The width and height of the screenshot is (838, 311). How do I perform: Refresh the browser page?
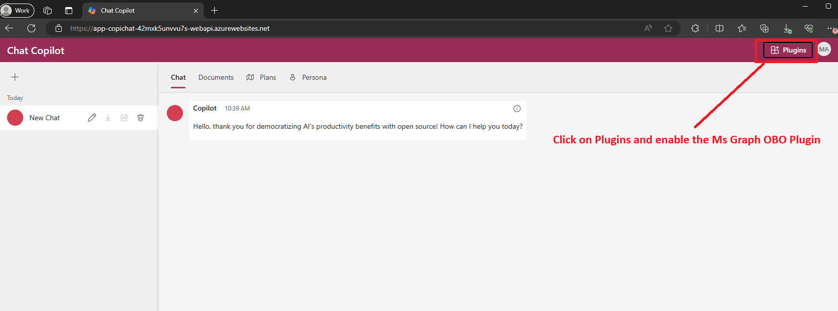click(31, 28)
